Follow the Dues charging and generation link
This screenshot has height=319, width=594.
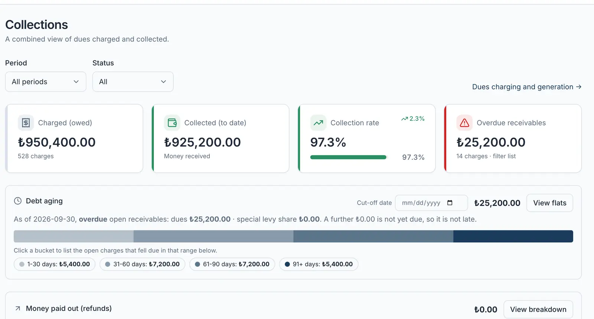point(527,87)
